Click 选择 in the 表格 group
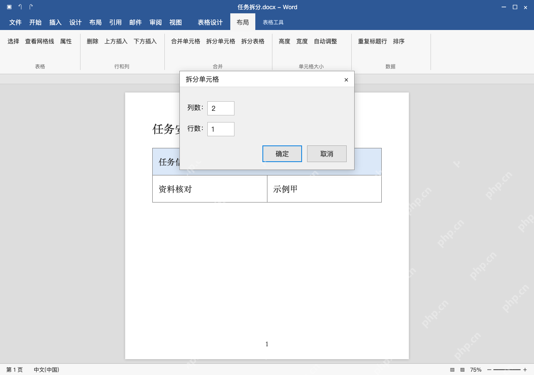This screenshot has width=534, height=375. pyautogui.click(x=13, y=41)
